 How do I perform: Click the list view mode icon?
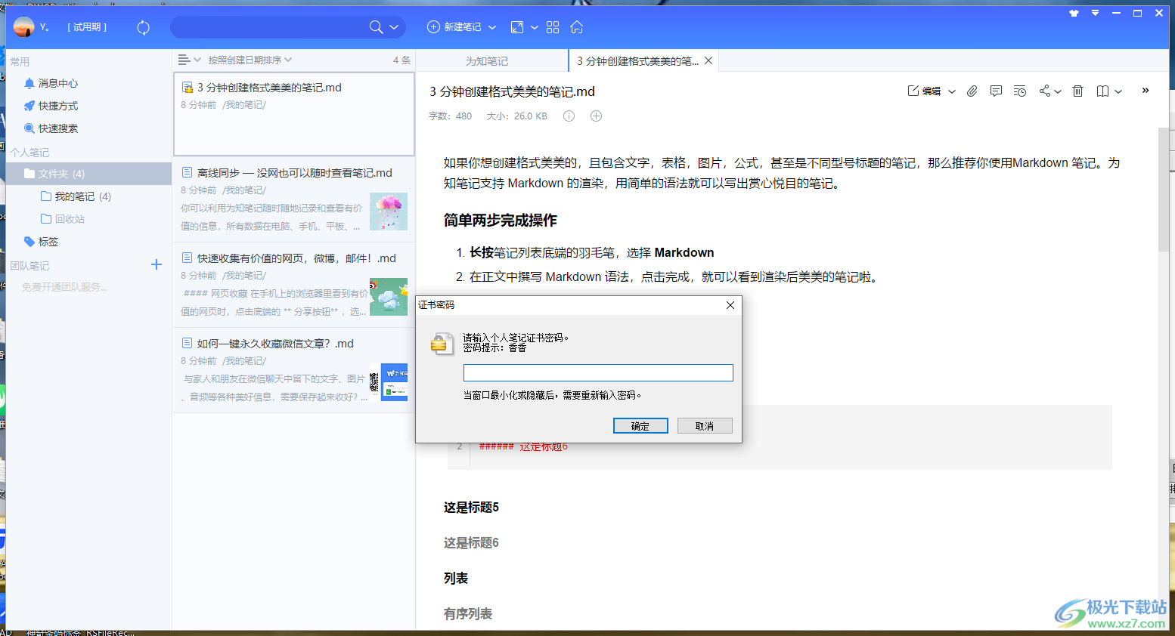tap(184, 60)
